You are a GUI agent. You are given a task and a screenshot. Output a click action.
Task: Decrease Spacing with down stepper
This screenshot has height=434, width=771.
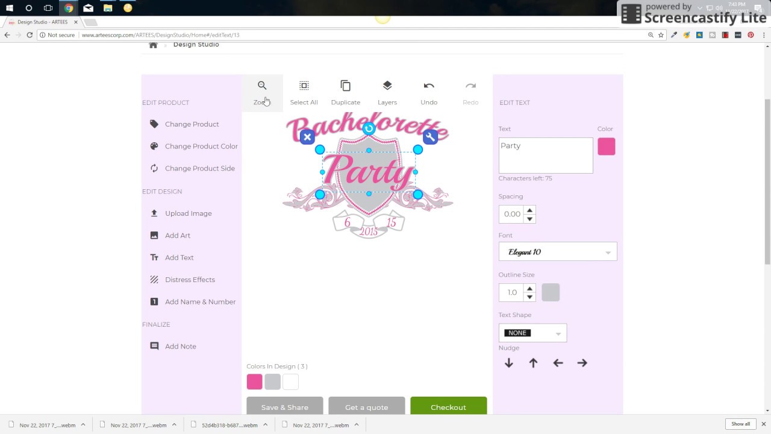(x=529, y=218)
